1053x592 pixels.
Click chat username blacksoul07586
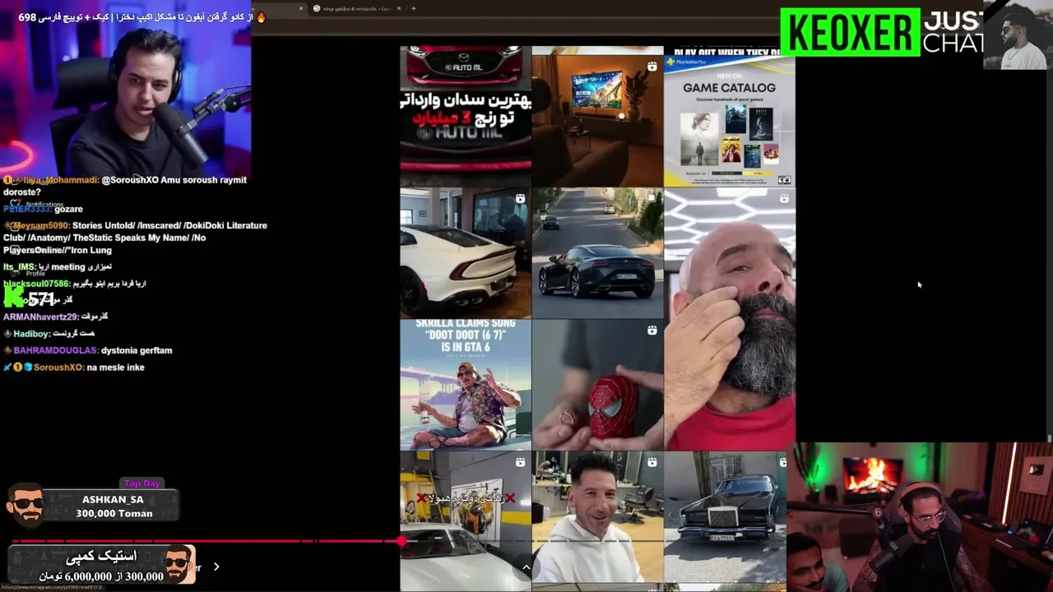click(36, 284)
